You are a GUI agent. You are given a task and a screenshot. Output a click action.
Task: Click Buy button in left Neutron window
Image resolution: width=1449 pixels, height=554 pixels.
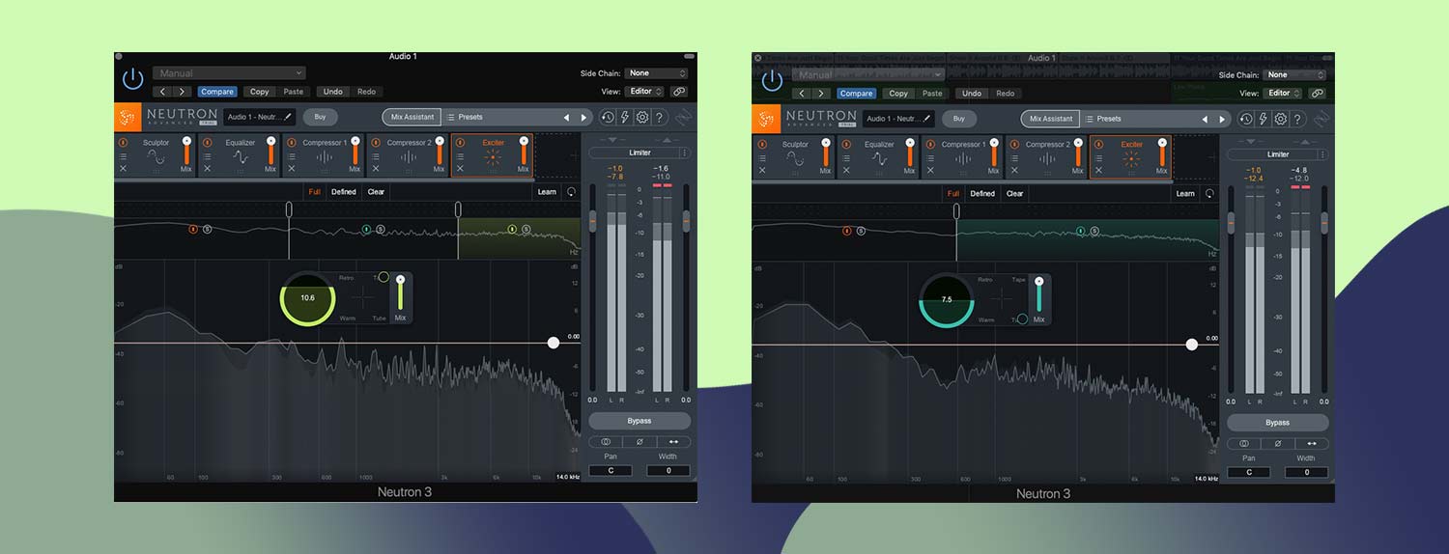[x=320, y=117]
